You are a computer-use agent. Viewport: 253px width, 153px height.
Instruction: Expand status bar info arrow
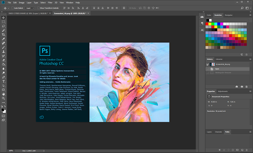44,151
